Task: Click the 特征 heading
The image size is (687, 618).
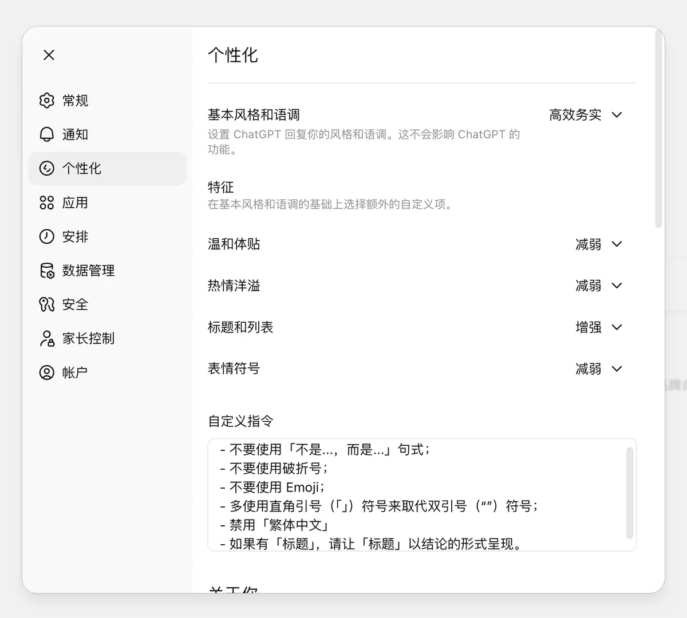Action: click(x=221, y=187)
